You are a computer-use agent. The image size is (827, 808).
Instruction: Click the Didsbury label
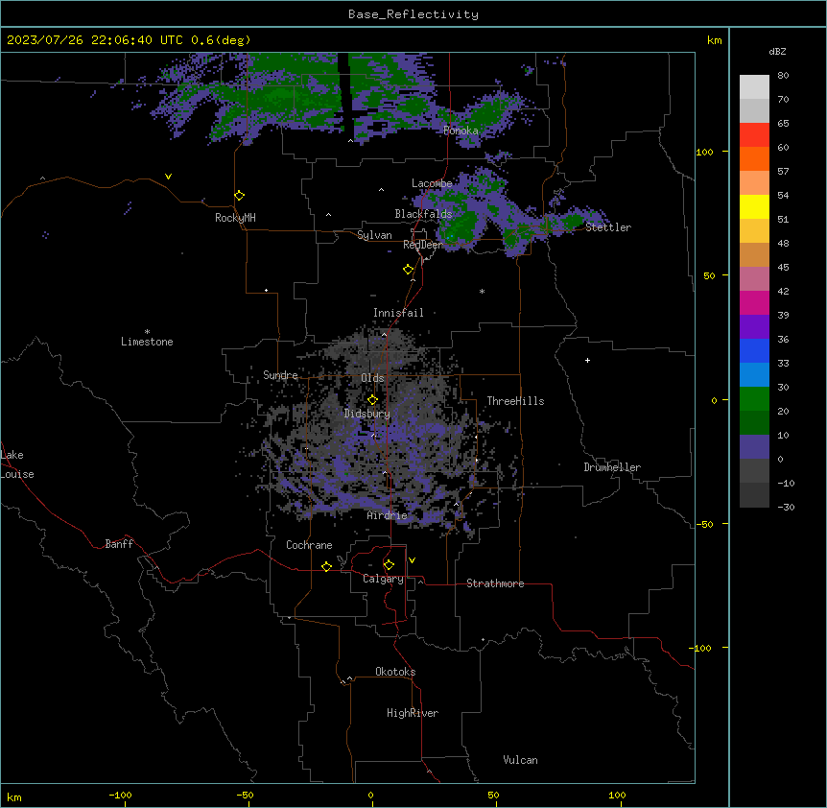[x=367, y=414]
